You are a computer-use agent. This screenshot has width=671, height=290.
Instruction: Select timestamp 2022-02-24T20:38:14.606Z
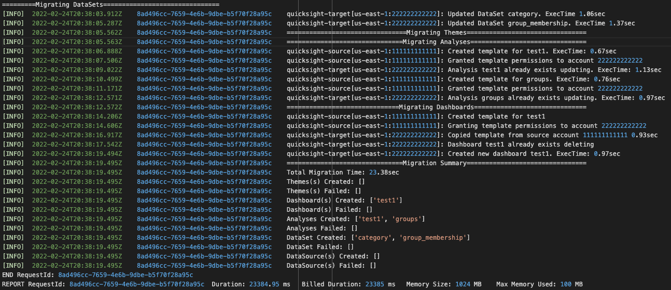coord(77,125)
